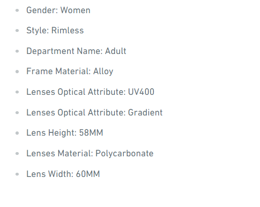The width and height of the screenshot is (260, 207).
Task: Select the 'Lens Width: 60MM' entry
Action: point(63,174)
